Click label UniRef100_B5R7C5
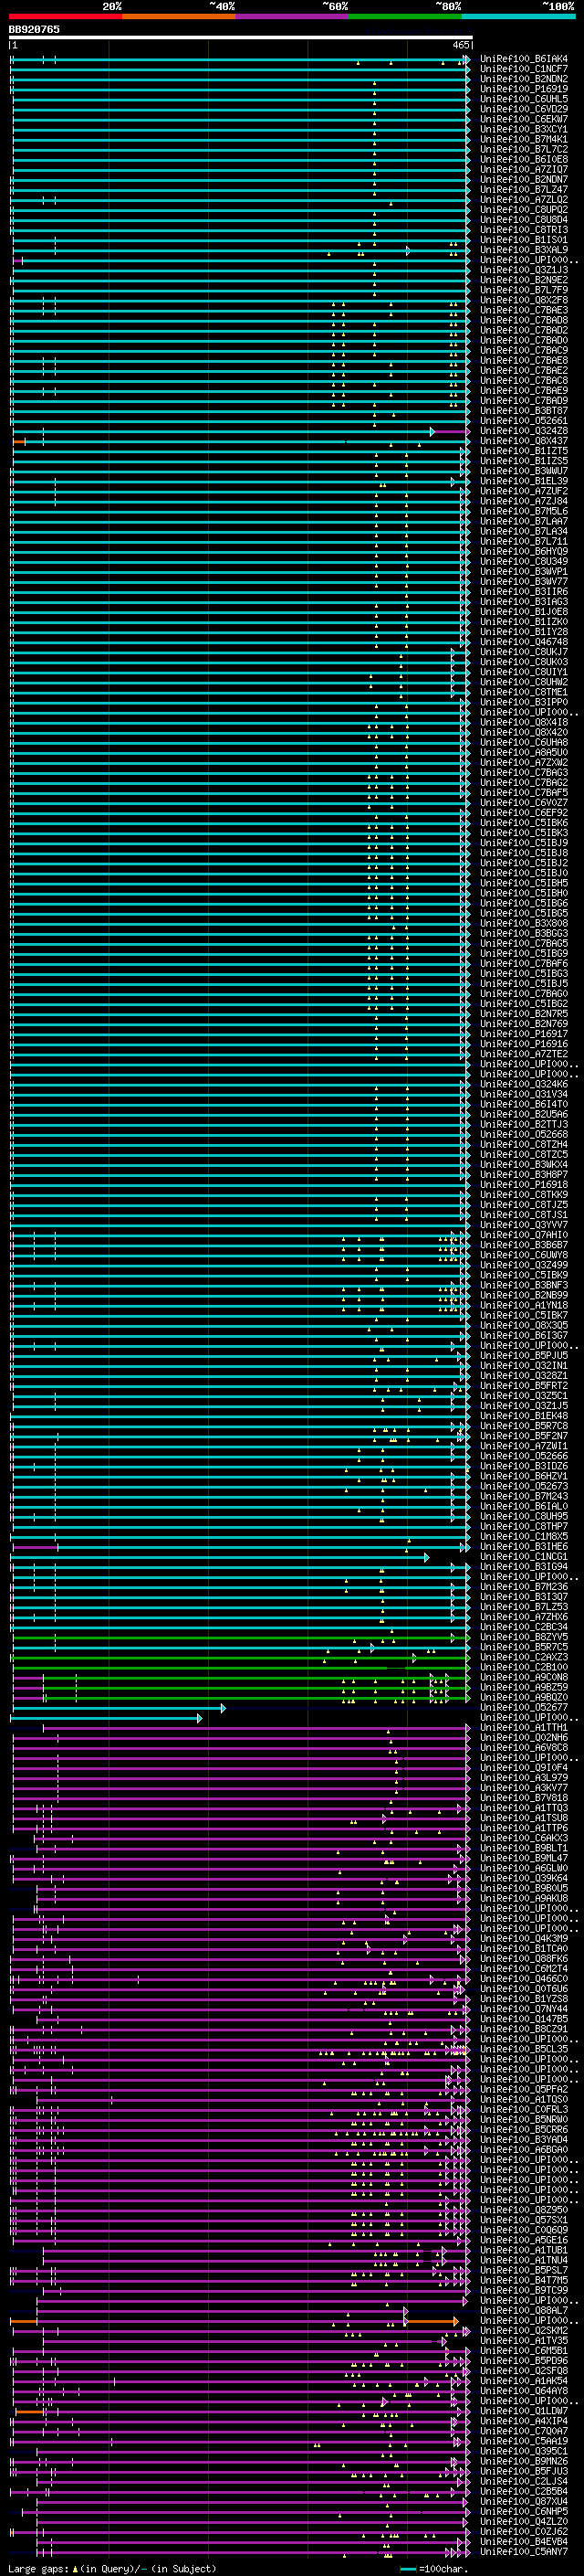 [x=524, y=1647]
